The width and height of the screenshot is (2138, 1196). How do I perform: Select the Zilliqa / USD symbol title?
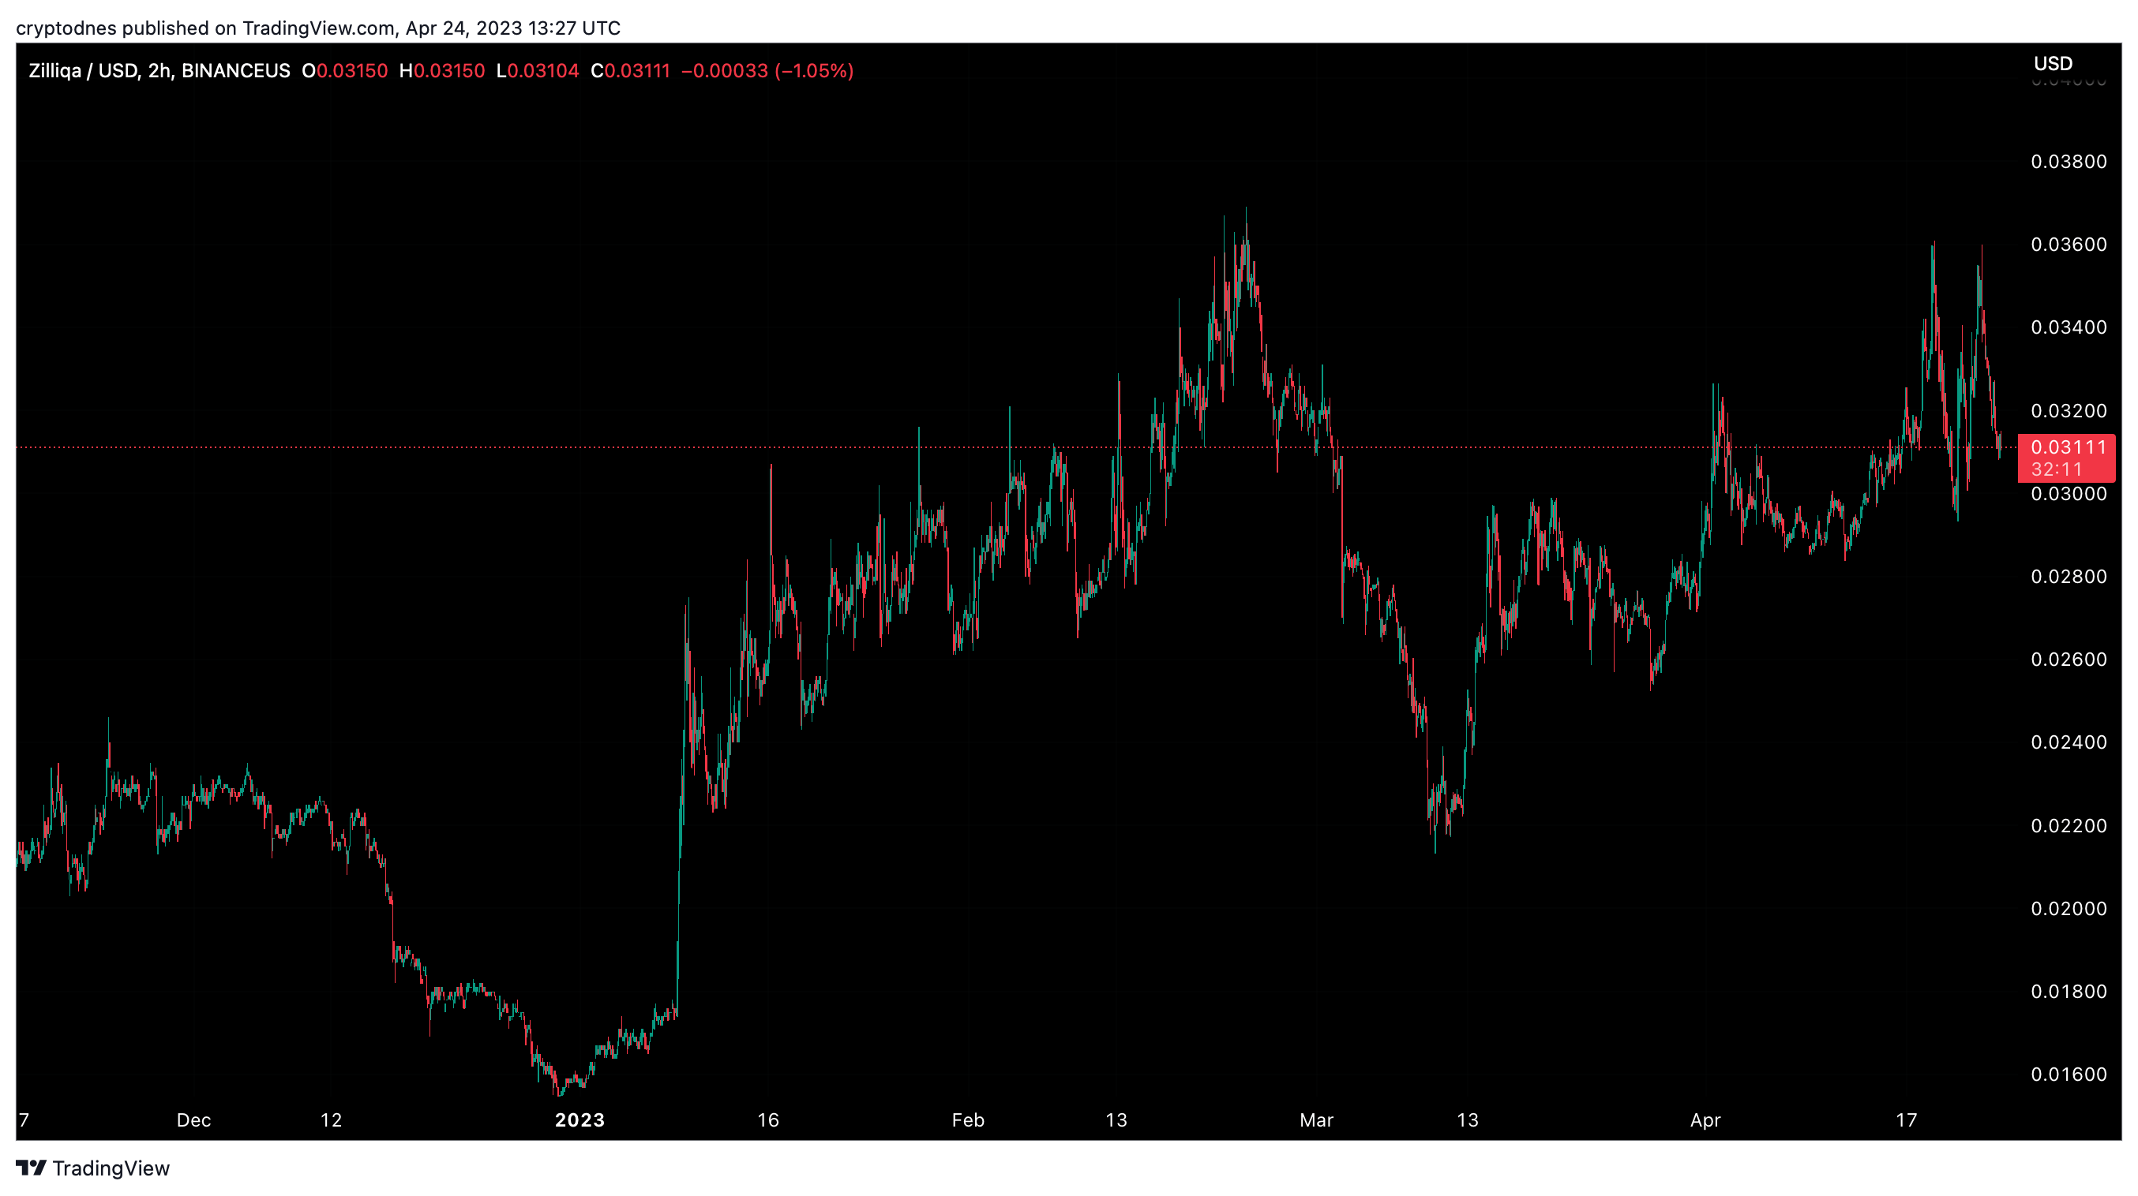(x=159, y=70)
